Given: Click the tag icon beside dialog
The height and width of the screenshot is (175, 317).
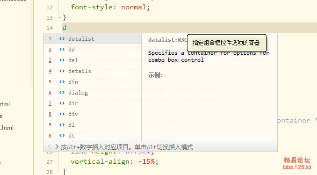Looking at the screenshot, I should point(62,93).
